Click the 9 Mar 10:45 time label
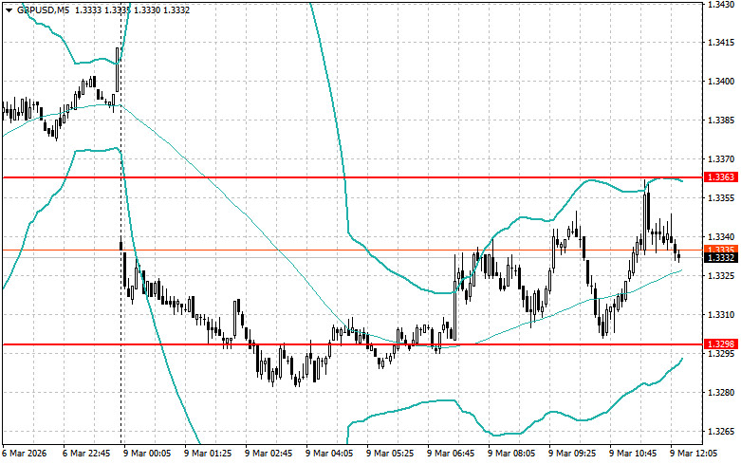Screen dimensions: 741x464 click(633, 454)
